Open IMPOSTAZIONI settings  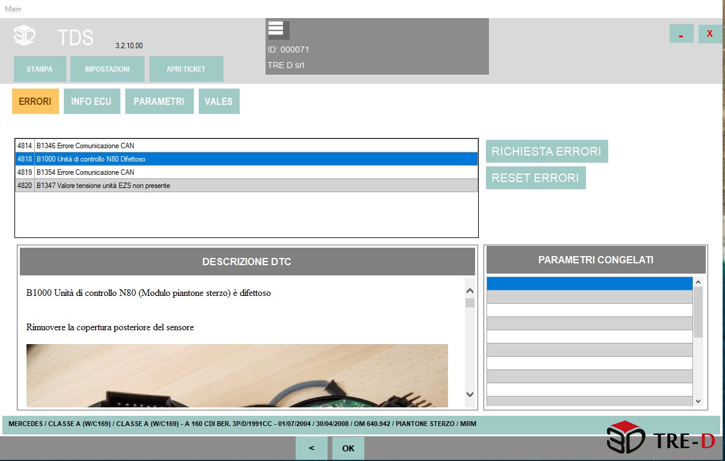pos(107,69)
